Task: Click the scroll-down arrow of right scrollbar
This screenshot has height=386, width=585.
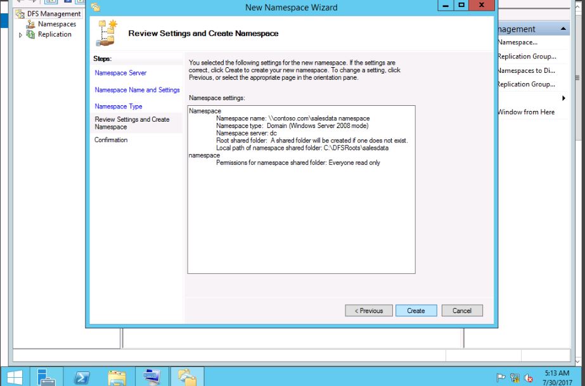Action: point(577,361)
